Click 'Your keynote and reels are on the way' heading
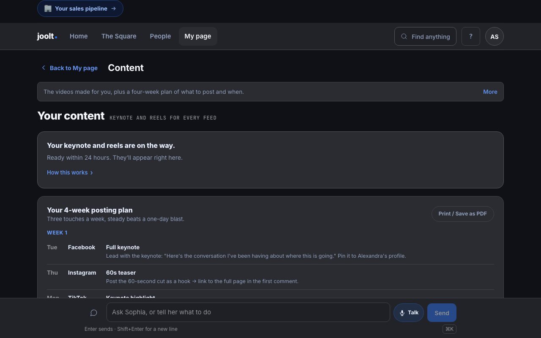541x338 pixels. point(111,145)
